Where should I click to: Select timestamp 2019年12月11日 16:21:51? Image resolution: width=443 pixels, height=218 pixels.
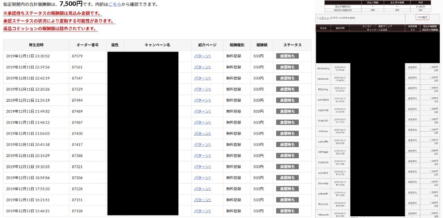click(28, 200)
